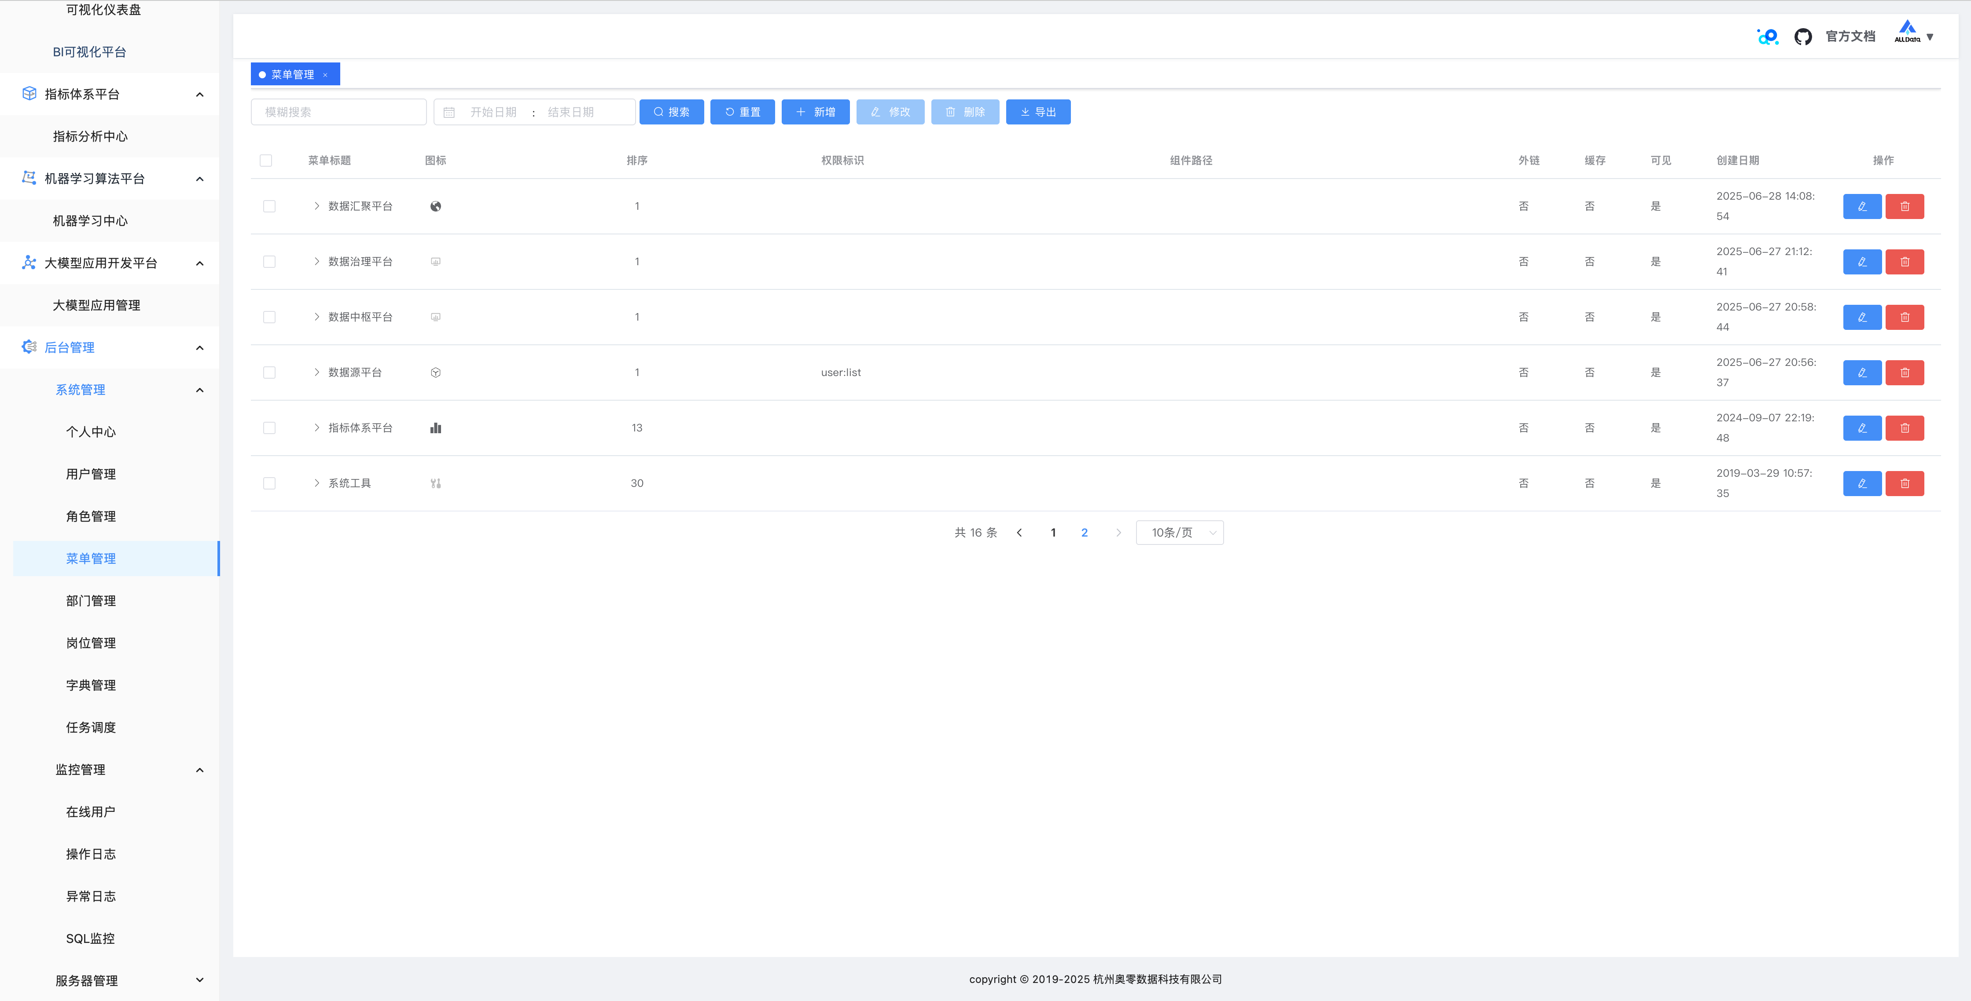The image size is (1971, 1001).
Task: Check the 数据治理平台 row checkbox
Action: (x=269, y=262)
